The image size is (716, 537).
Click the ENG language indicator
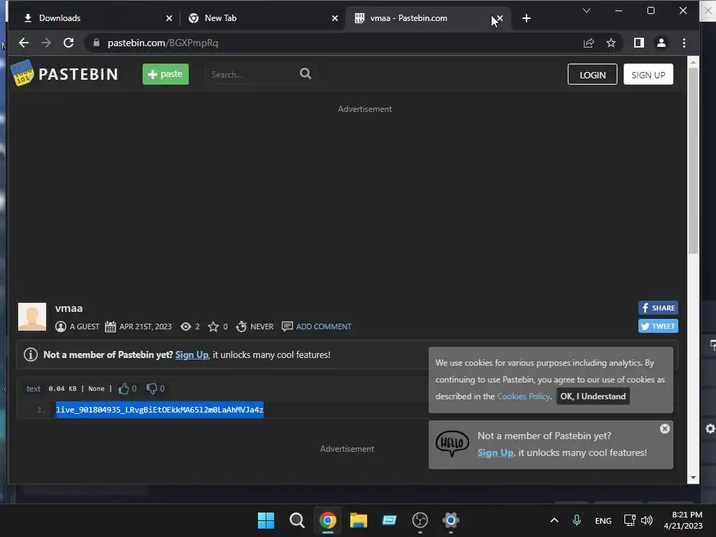(x=603, y=520)
